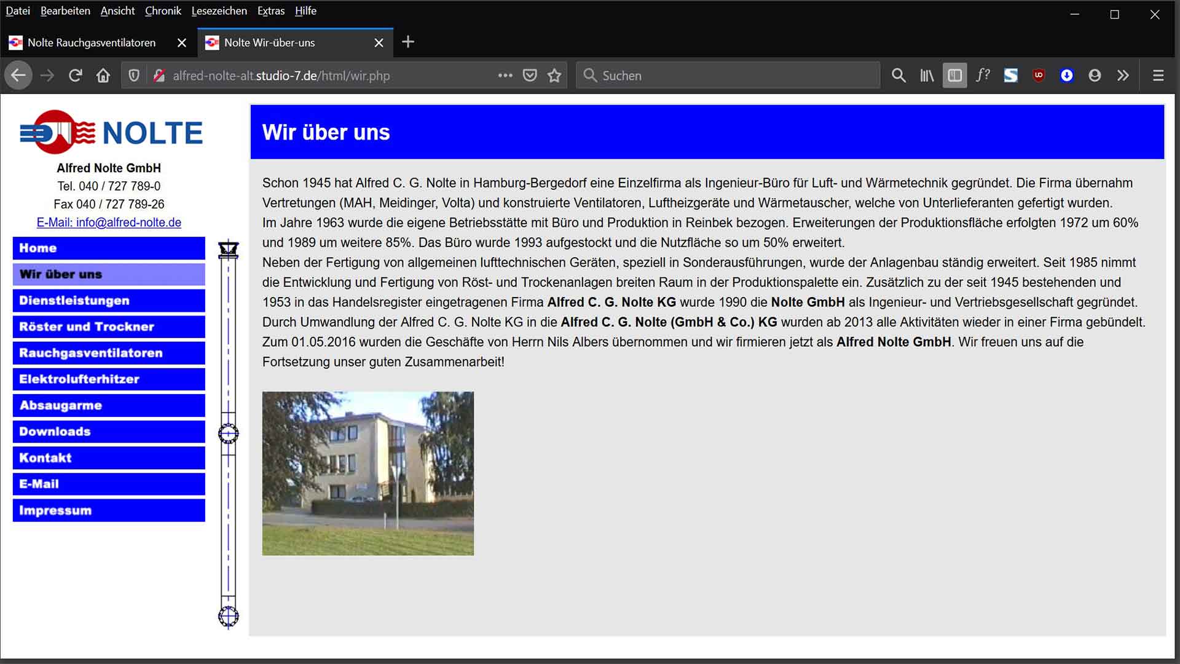Viewport: 1180px width, 664px height.
Task: Open the Library bookmarks icon
Action: (927, 76)
